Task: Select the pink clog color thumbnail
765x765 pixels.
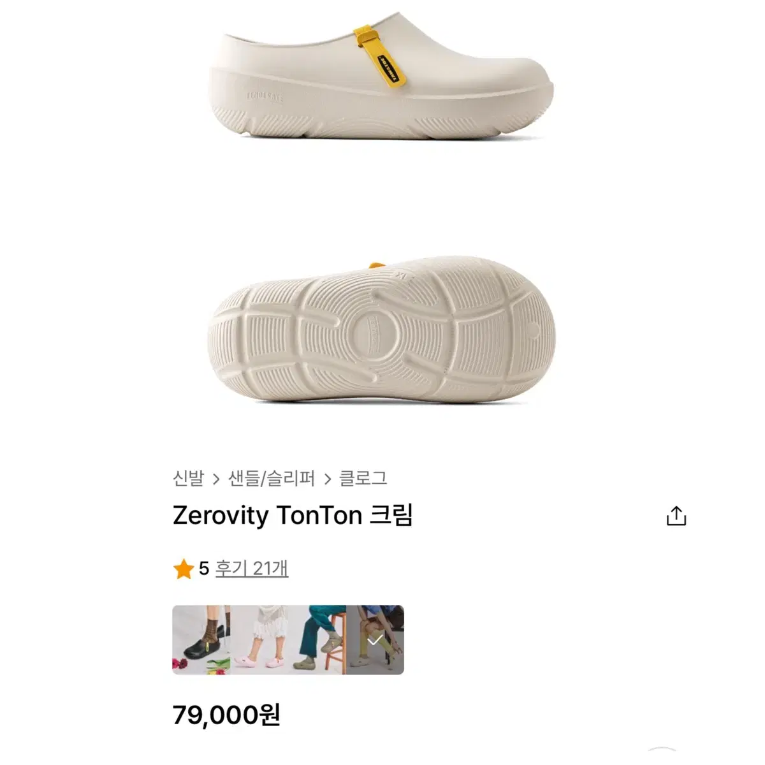Action: [x=259, y=639]
